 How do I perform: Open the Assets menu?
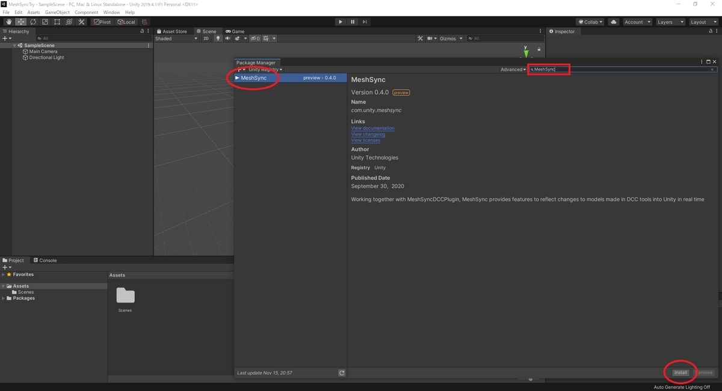coord(34,12)
